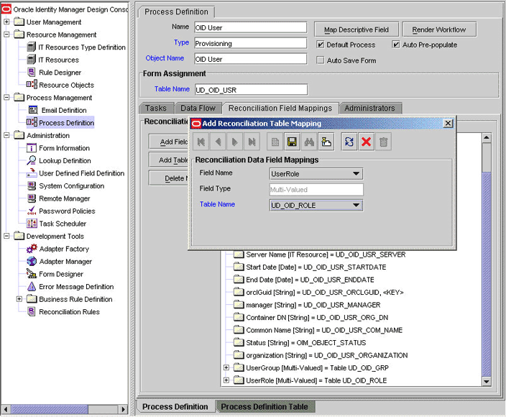Open Error Message Definition
This screenshot has width=506, height=417.
(x=76, y=287)
